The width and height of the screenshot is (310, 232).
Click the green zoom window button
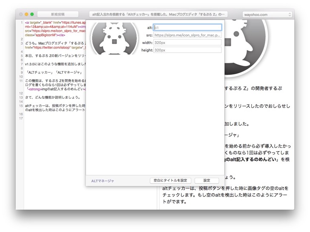[x=32, y=14]
